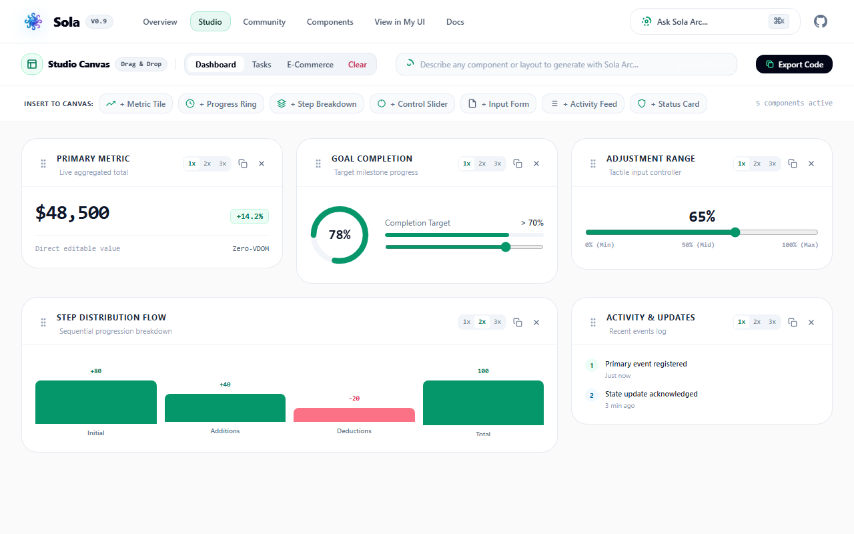The height and width of the screenshot is (534, 854).
Task: Open the Ask Sola Arc search box
Action: [715, 21]
